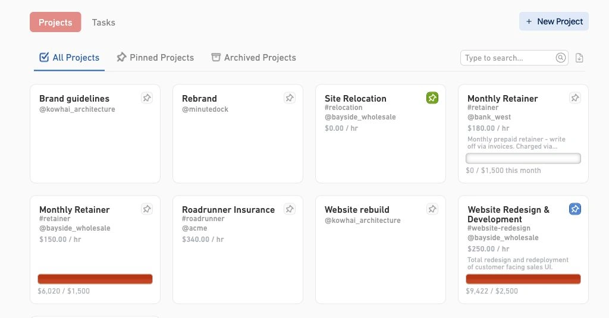Open the Pinned Projects tab
The height and width of the screenshot is (318, 609).
point(155,58)
